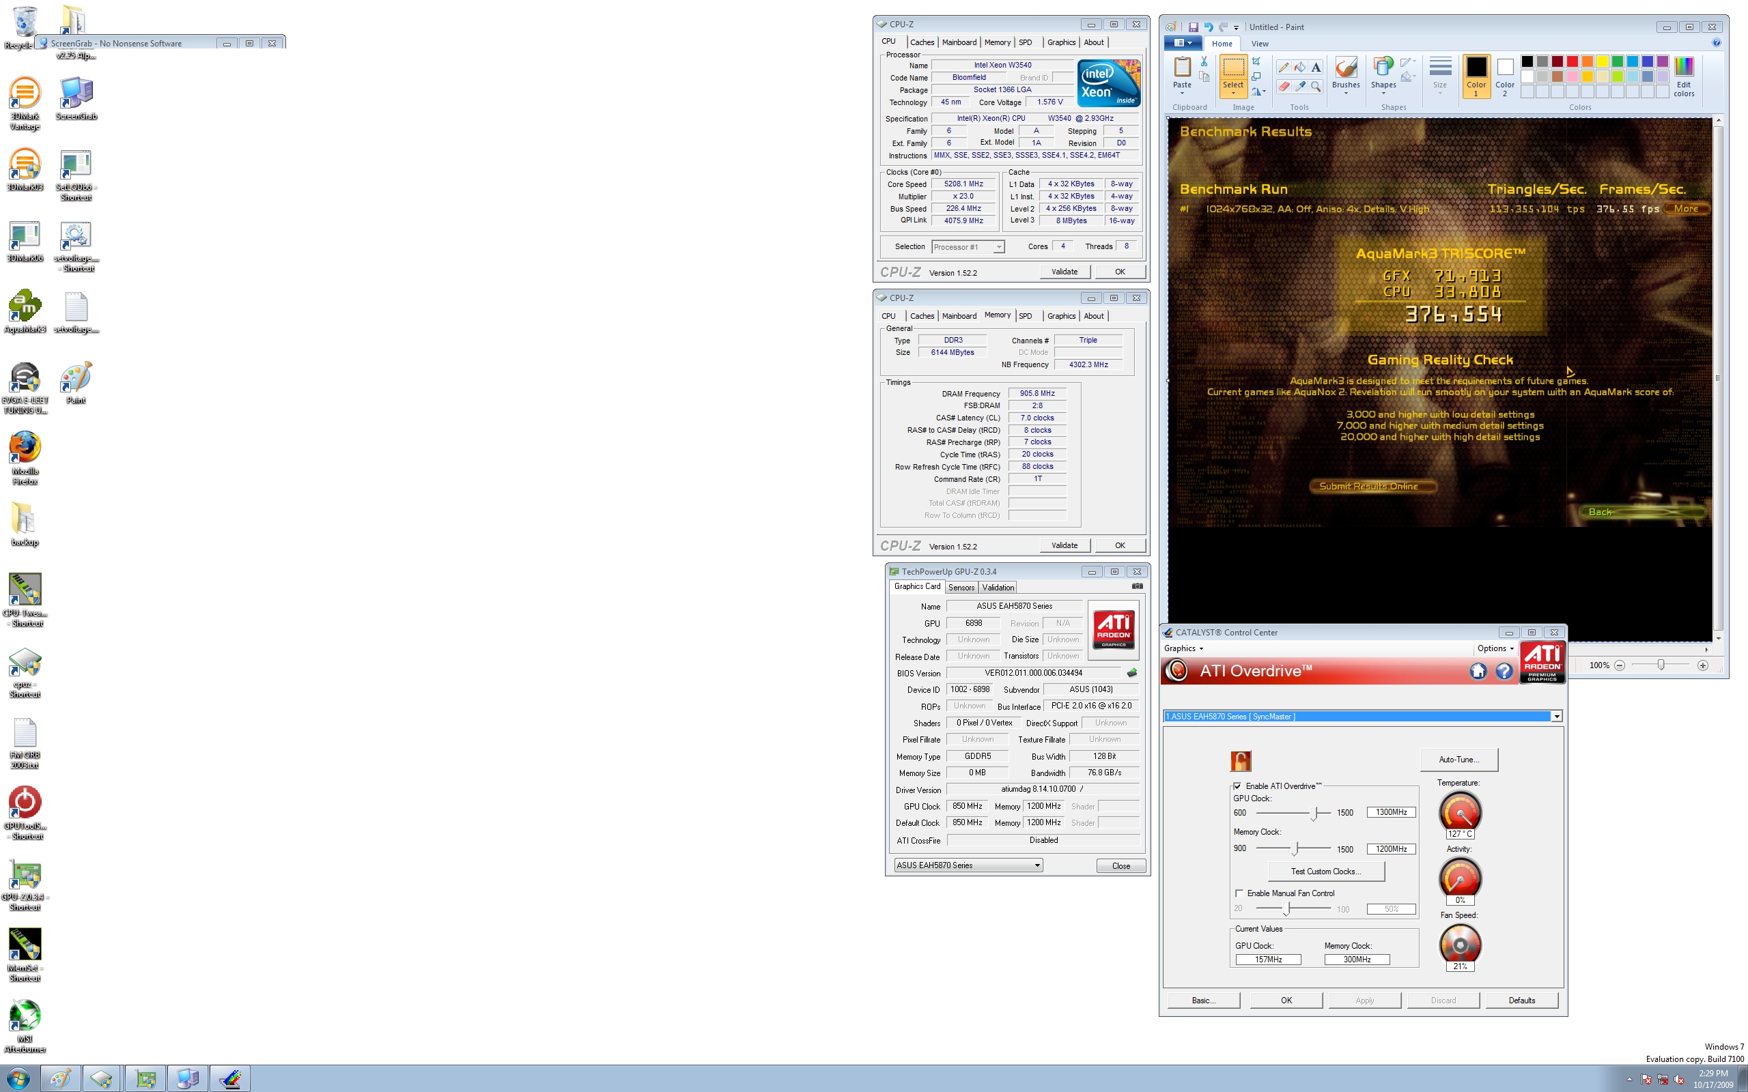Click the Paint taskbar button
The width and height of the screenshot is (1748, 1092).
coord(61,1079)
